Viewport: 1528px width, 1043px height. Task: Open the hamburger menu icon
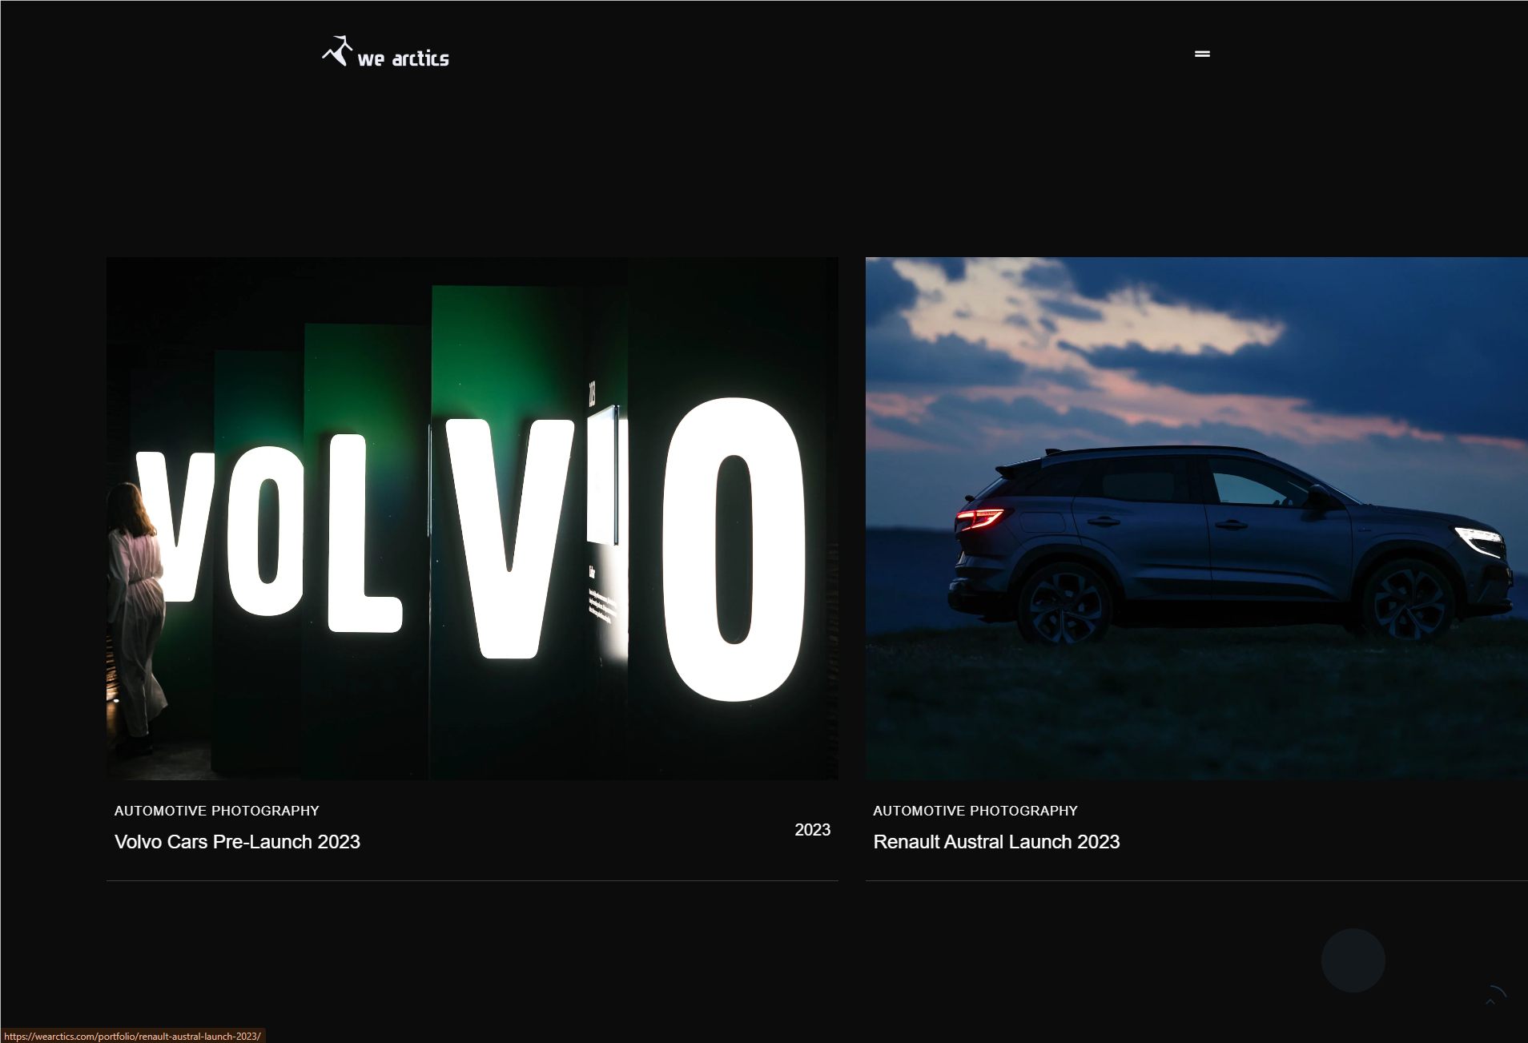click(1202, 54)
